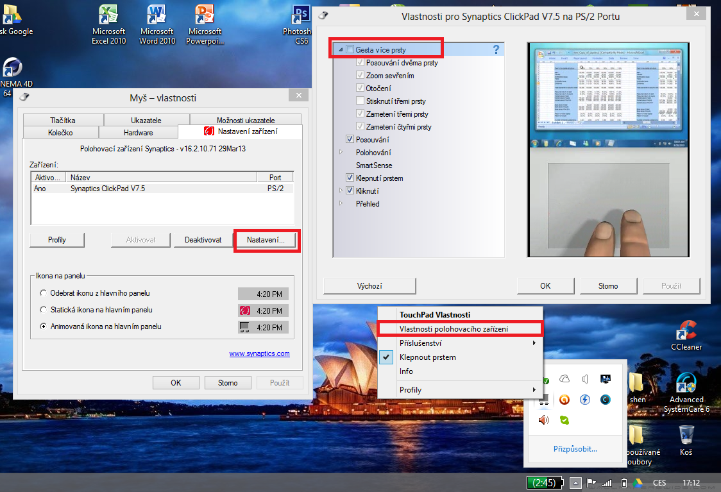721x492 pixels.
Task: Click 'Přizpůsobit...' link in tray popup
Action: pyautogui.click(x=575, y=449)
